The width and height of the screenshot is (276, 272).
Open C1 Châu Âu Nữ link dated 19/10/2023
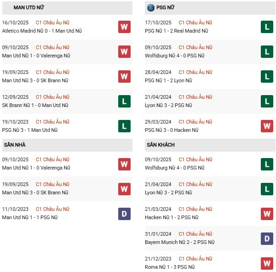53,122
